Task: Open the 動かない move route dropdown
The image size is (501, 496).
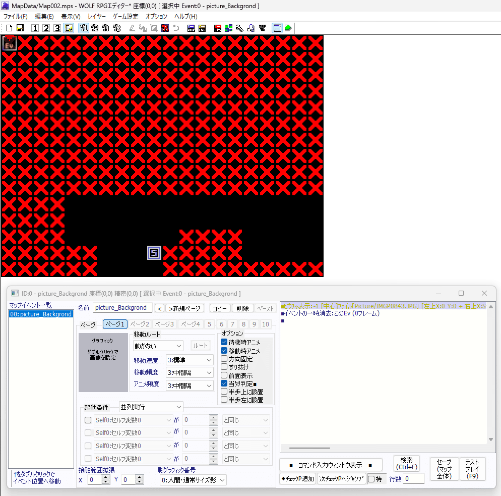Action: click(158, 346)
